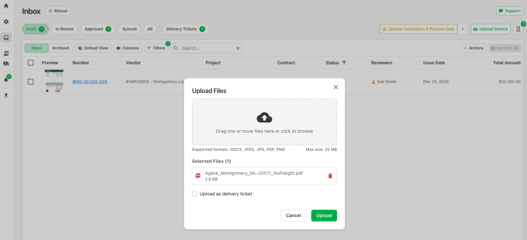
Task: Open the Default View selector
Action: (x=93, y=48)
